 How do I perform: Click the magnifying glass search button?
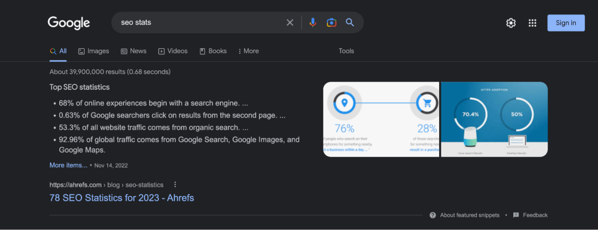[x=350, y=23]
